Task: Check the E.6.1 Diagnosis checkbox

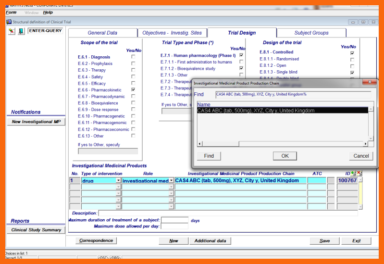Action: coord(133,57)
